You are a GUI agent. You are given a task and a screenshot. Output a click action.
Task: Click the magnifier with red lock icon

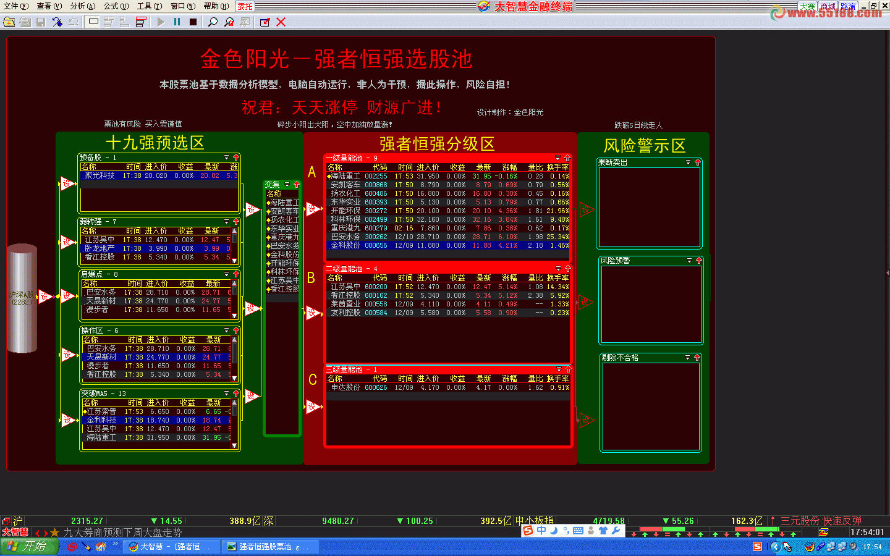229,22
